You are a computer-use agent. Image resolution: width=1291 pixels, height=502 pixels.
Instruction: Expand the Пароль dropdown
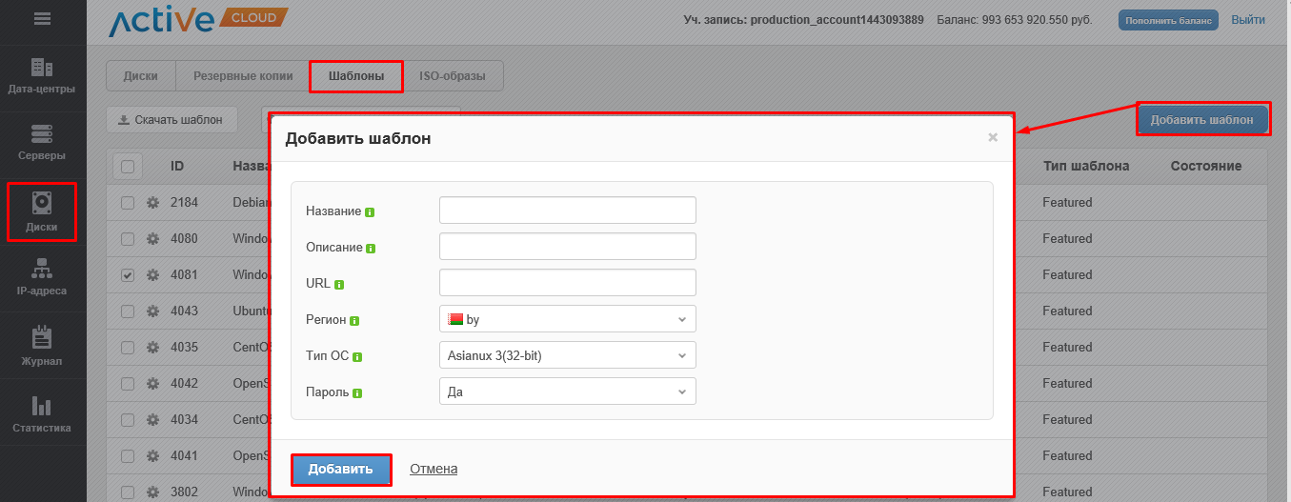click(x=567, y=392)
